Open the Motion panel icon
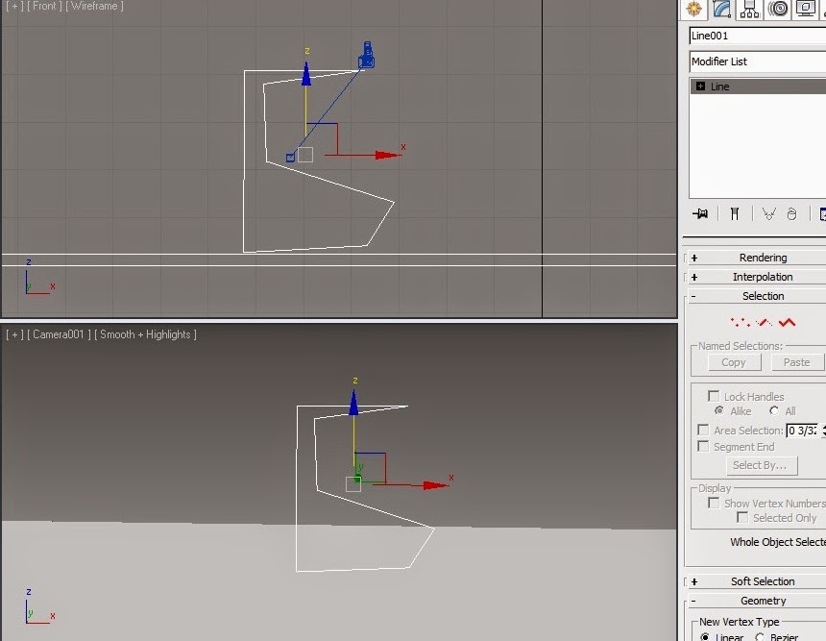 pyautogui.click(x=776, y=10)
